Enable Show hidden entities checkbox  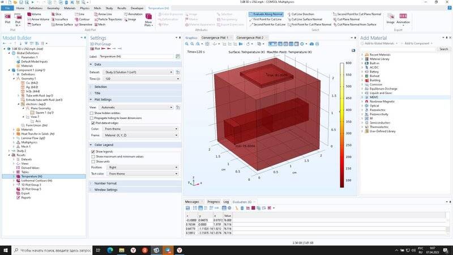coord(93,113)
